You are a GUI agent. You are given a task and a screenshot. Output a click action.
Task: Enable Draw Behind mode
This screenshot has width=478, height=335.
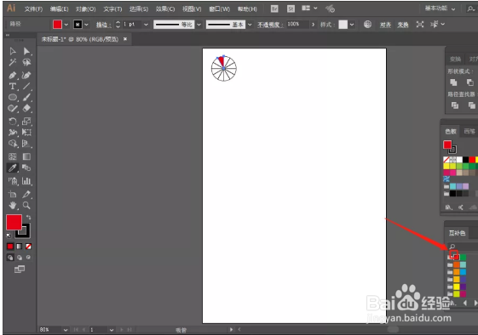click(x=20, y=258)
